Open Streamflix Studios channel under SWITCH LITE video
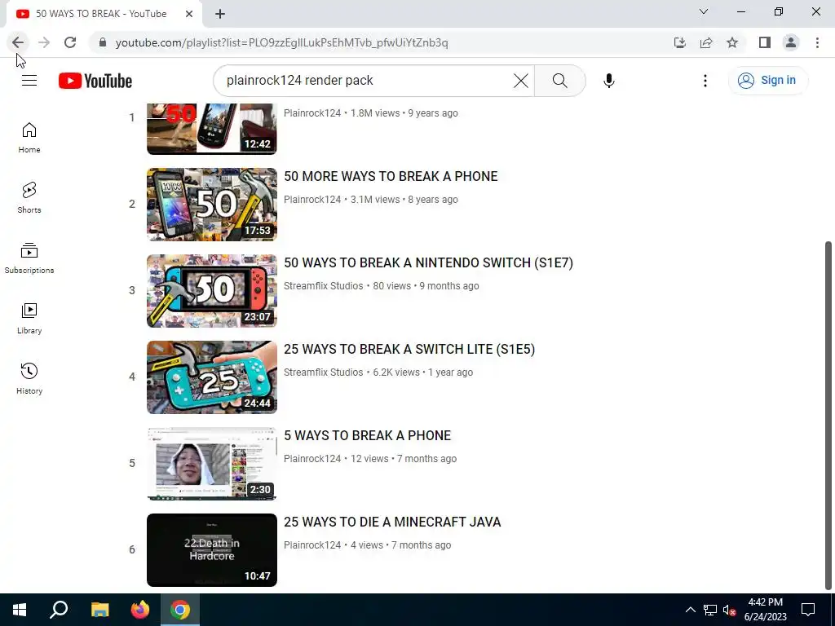 323,372
